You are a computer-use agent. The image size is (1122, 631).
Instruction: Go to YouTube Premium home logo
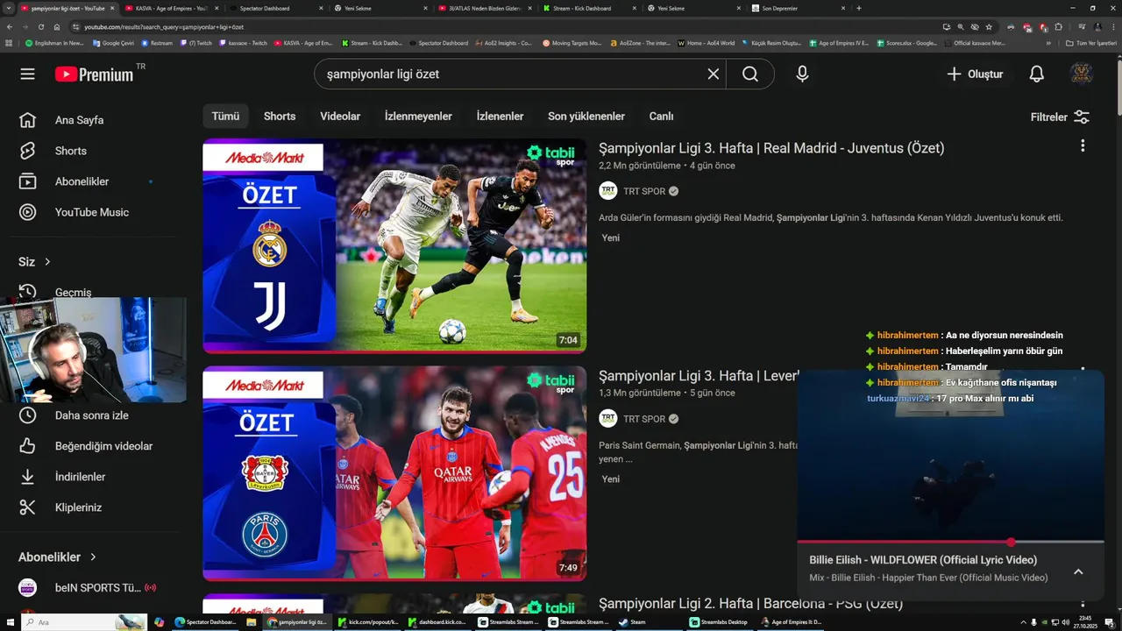tap(94, 74)
